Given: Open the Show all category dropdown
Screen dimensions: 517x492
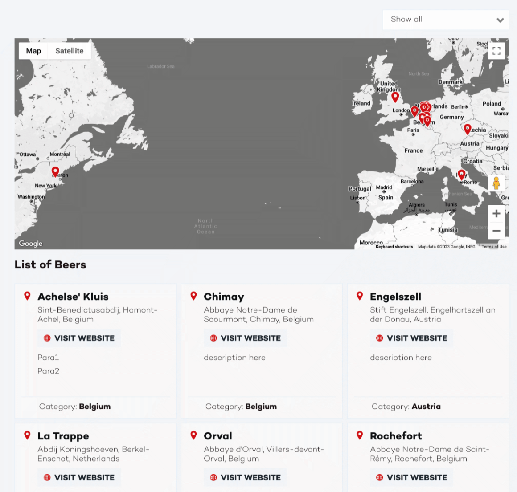Looking at the screenshot, I should [445, 20].
